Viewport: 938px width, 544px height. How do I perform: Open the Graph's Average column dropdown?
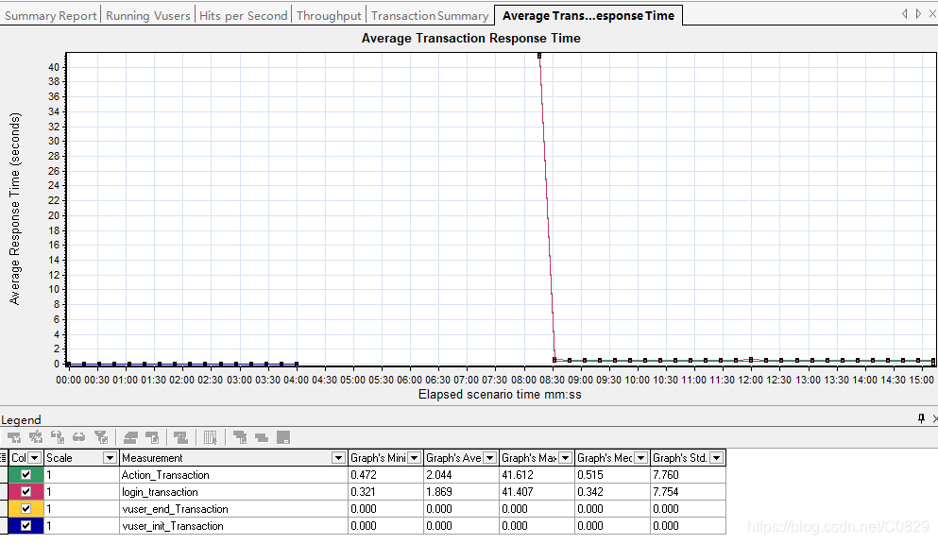(489, 458)
